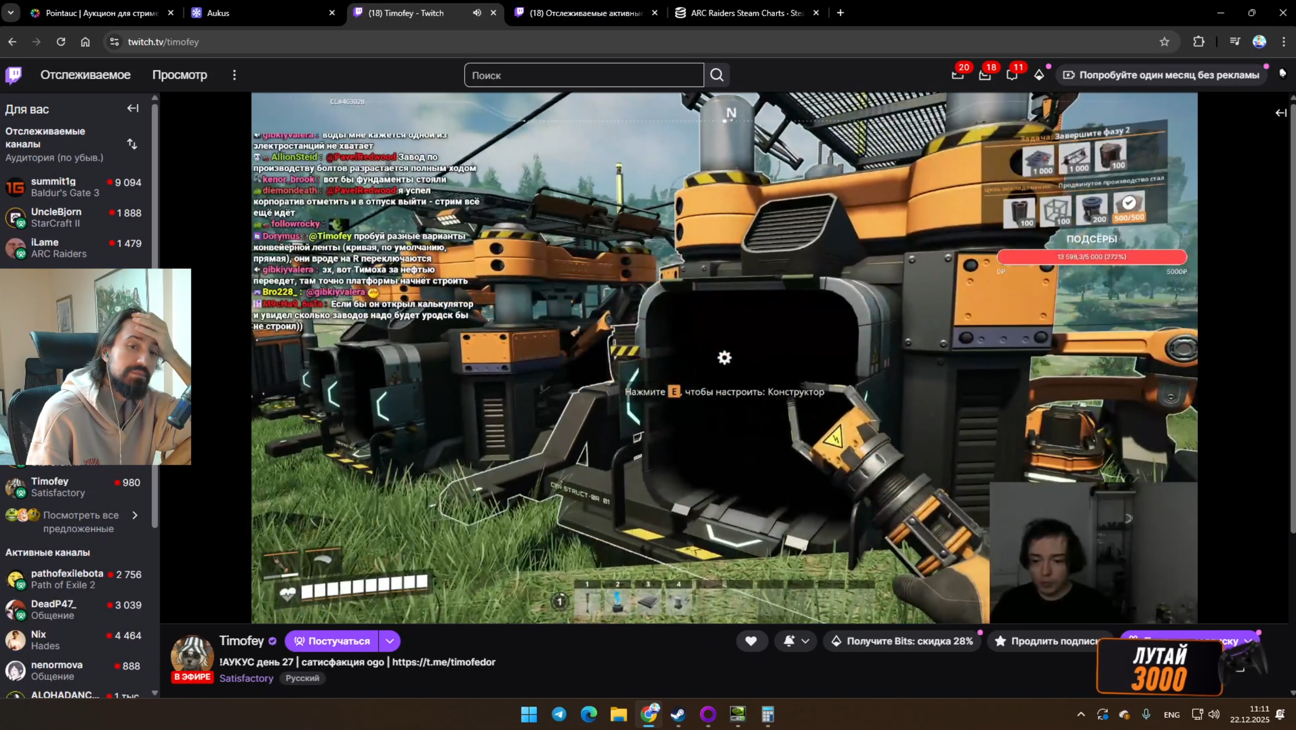Open notifications bell with badge 11
1296x730 pixels.
(1012, 75)
